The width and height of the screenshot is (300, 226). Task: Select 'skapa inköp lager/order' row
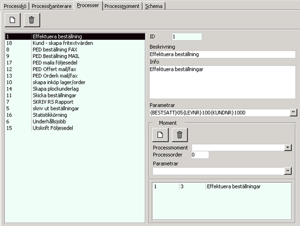tap(75, 82)
